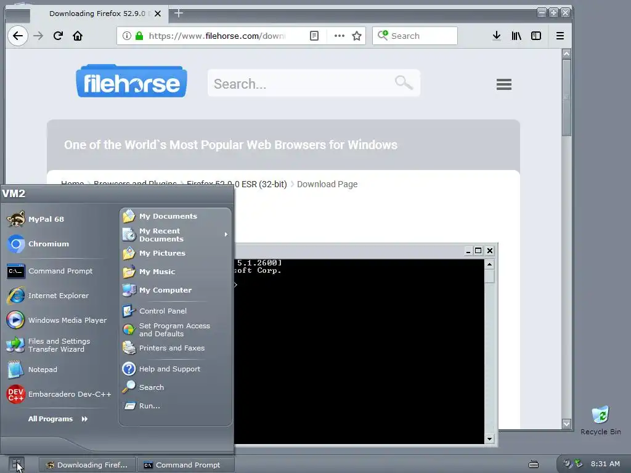Open the browser hamburger menu
This screenshot has width=631, height=473.
[x=560, y=36]
